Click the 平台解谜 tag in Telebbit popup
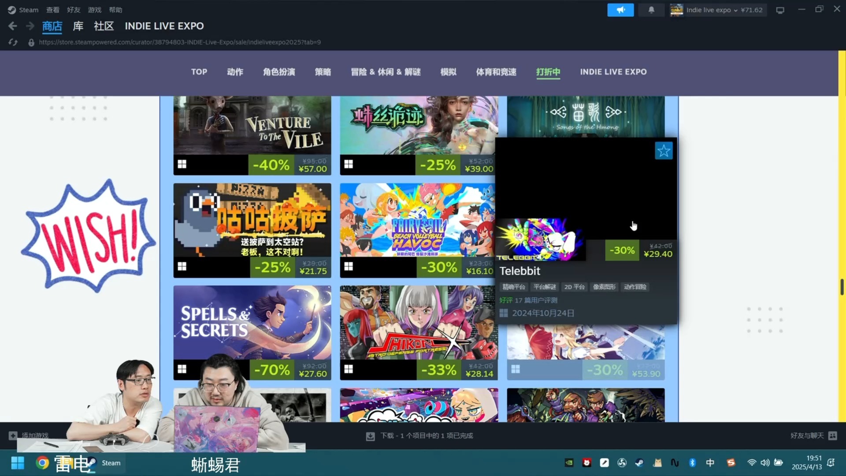Screen dimensions: 846x476 click(545, 287)
